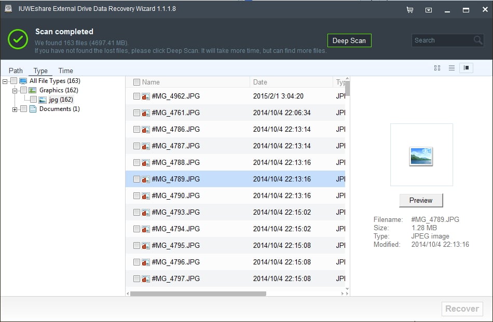
Task: Click date 2014/10/4 22:06:34
Action: pyautogui.click(x=282, y=113)
